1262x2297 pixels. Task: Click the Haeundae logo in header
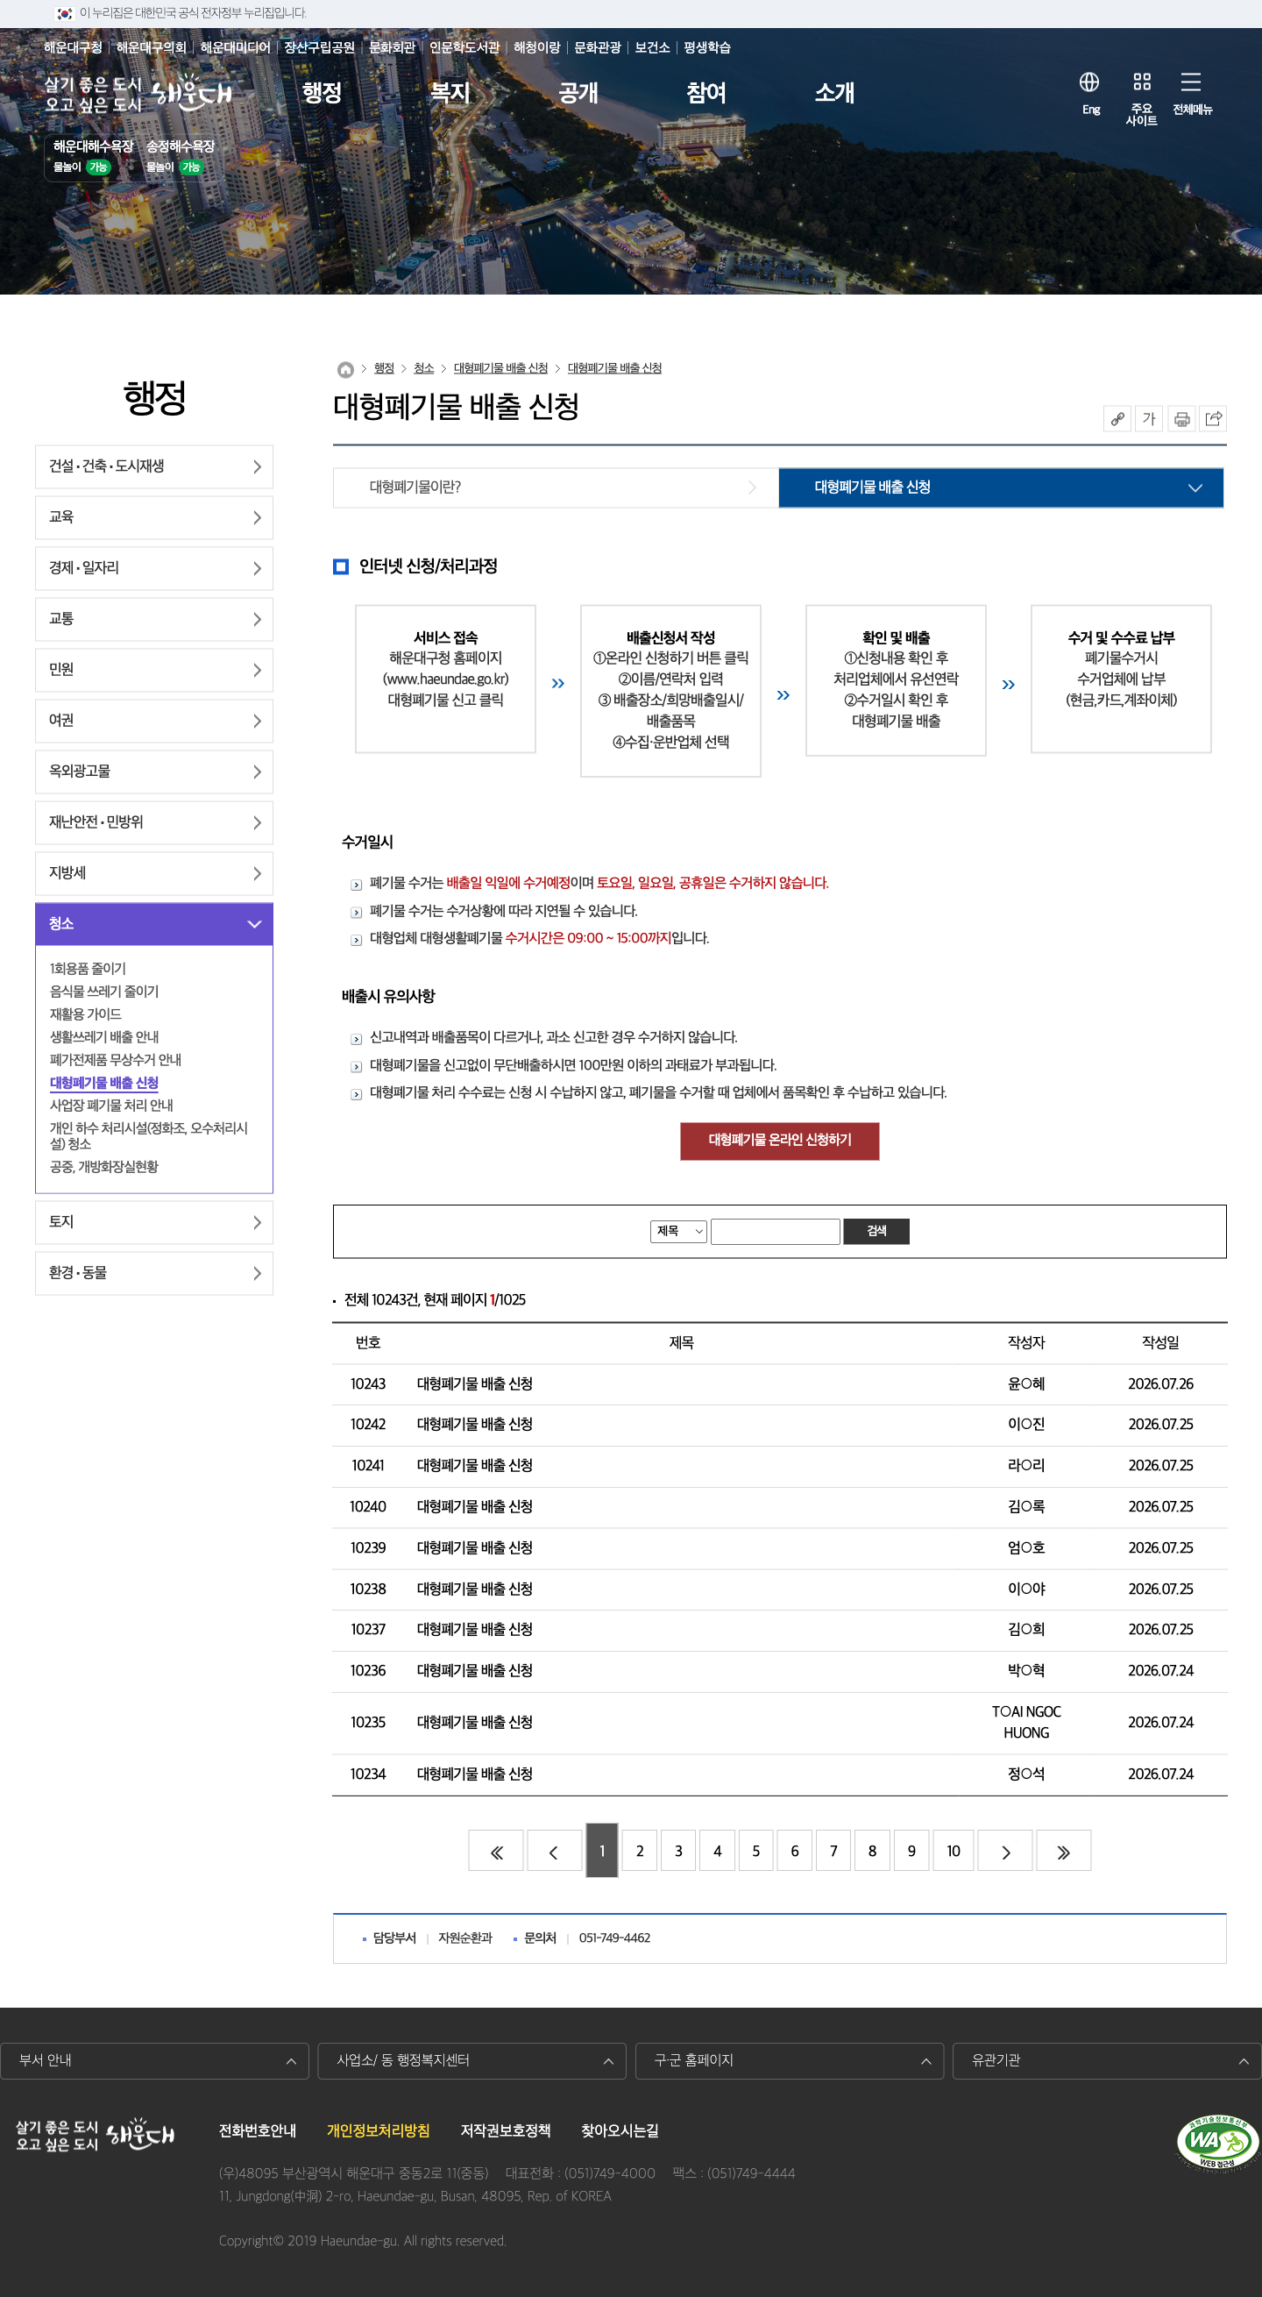138,94
